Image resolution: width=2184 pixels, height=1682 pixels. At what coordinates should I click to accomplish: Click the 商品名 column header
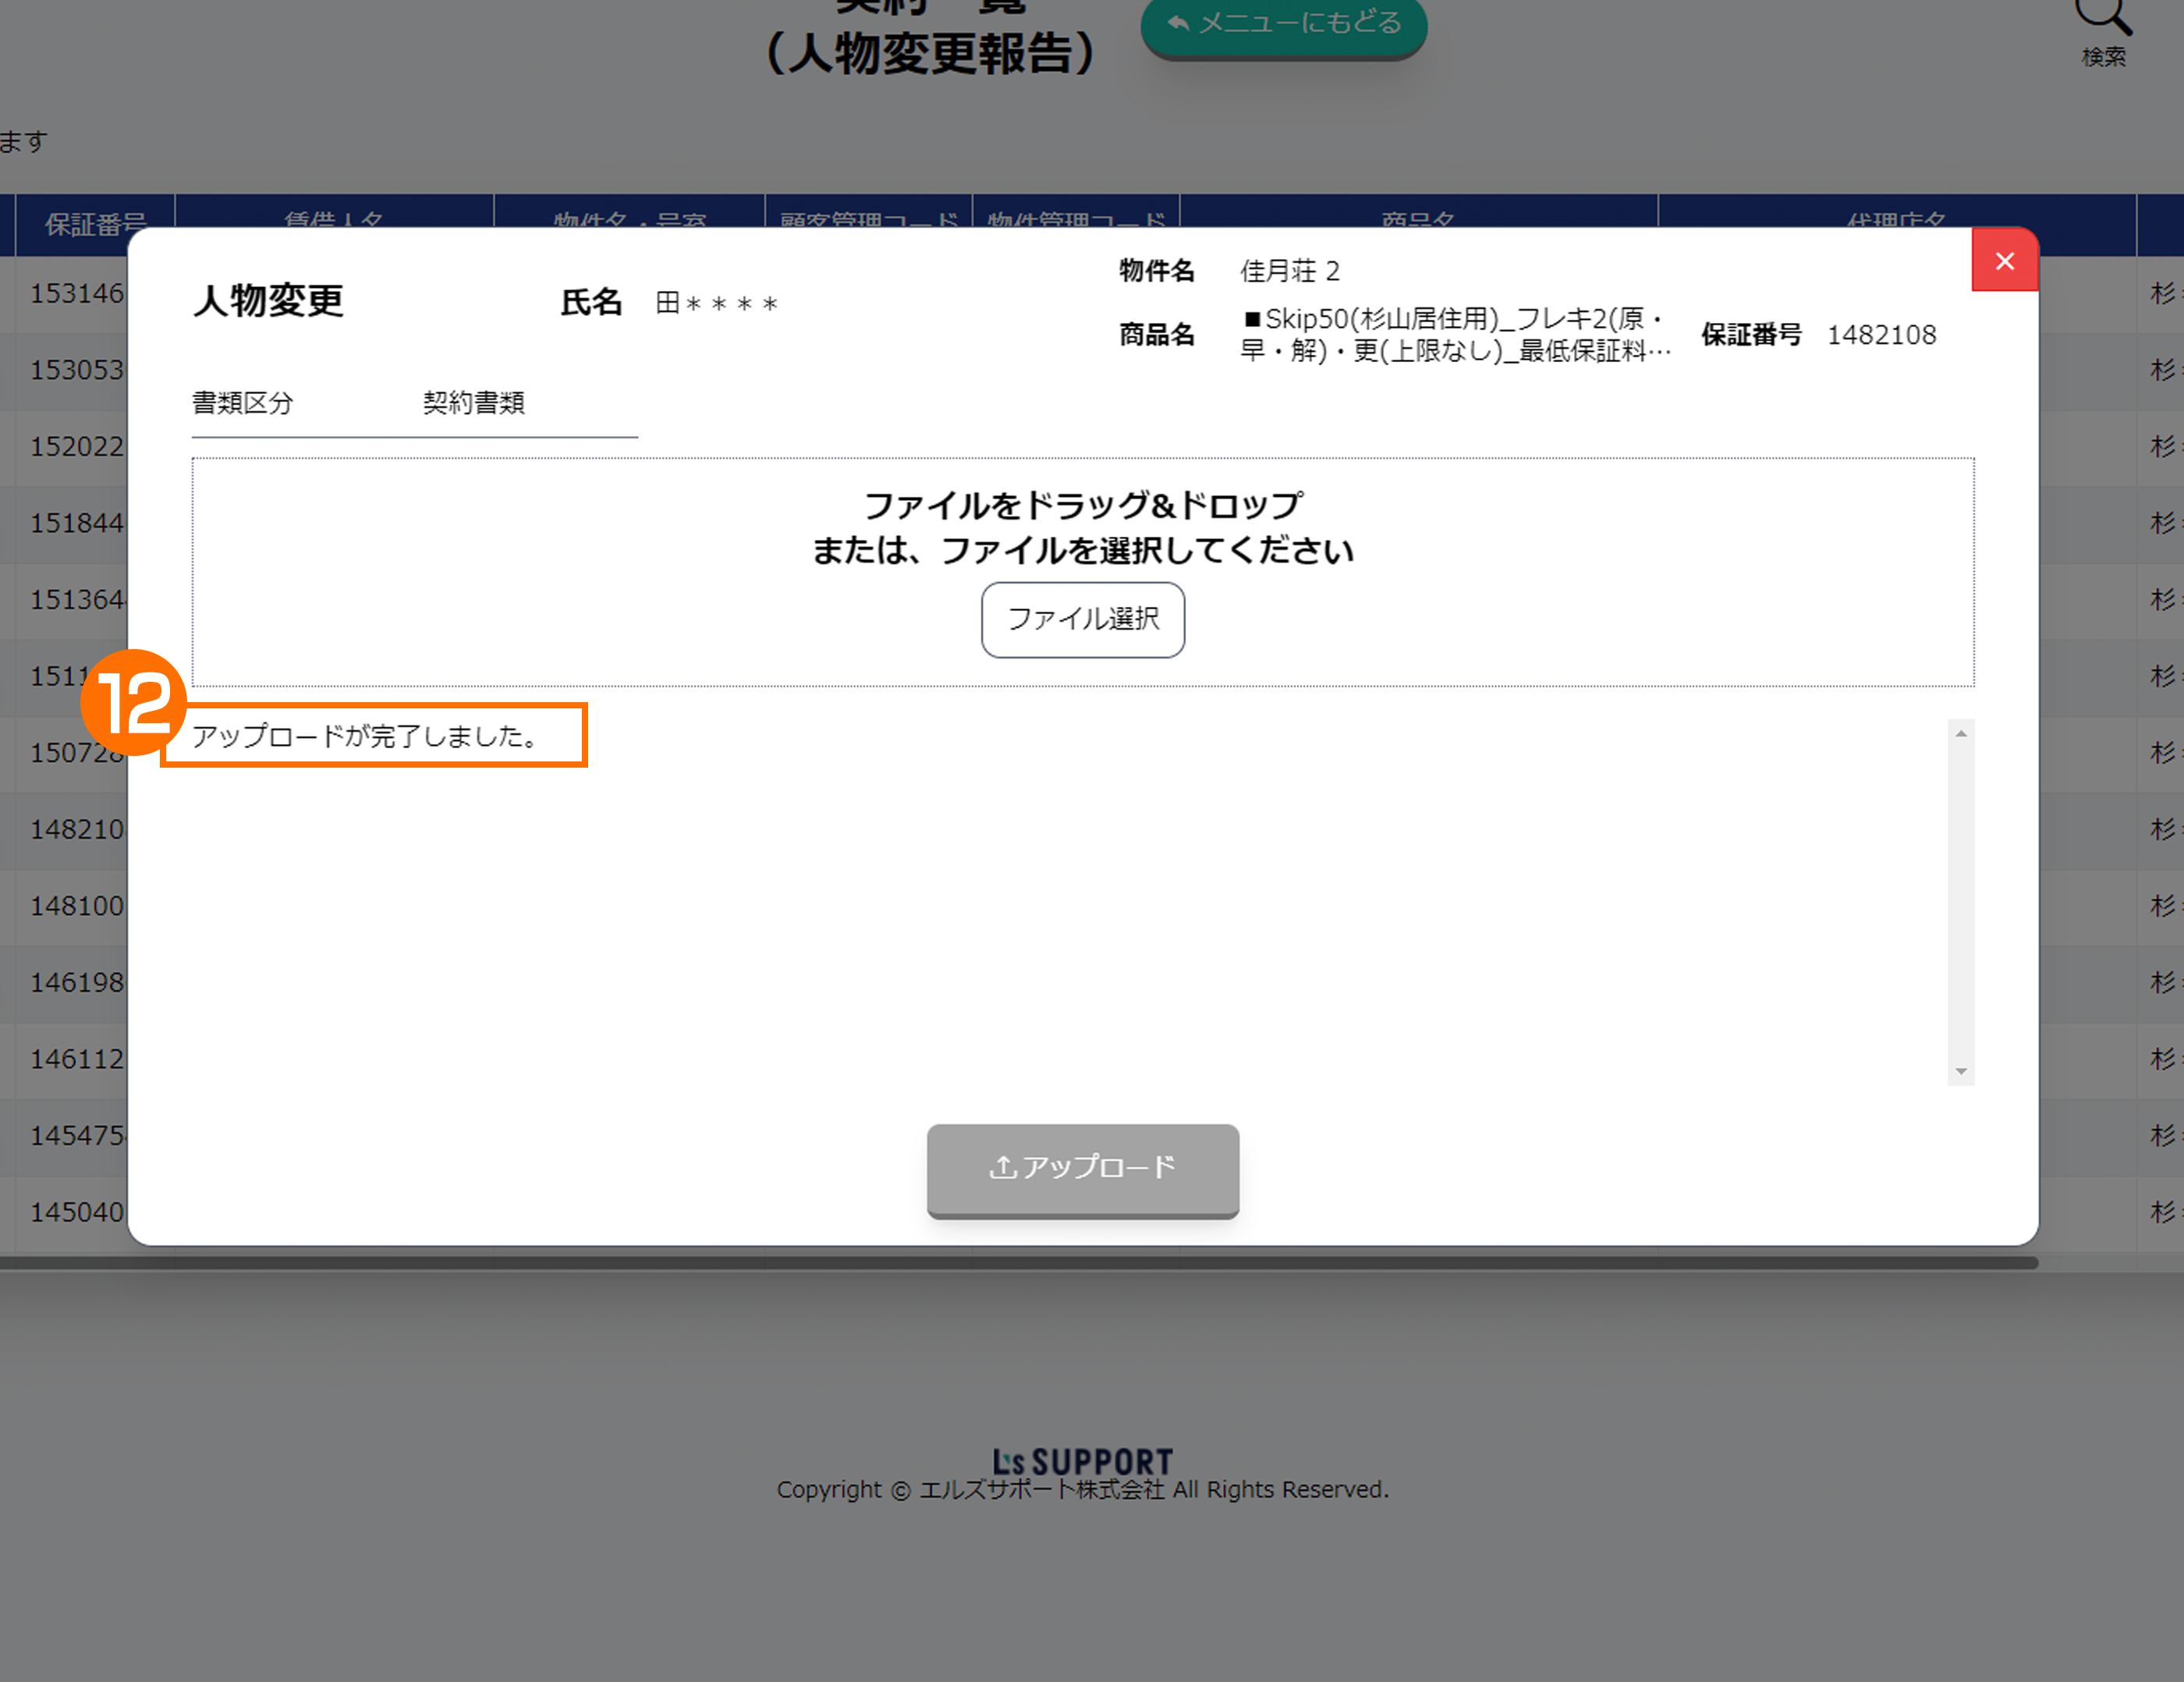pyautogui.click(x=1417, y=214)
